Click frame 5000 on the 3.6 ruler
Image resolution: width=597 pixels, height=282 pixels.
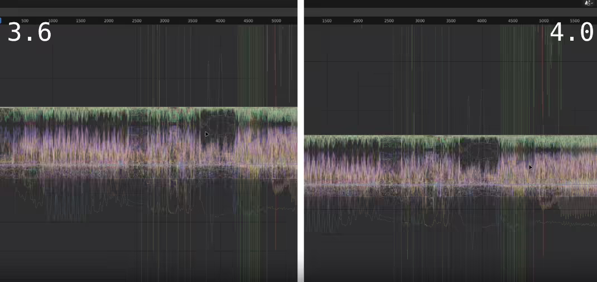[276, 21]
